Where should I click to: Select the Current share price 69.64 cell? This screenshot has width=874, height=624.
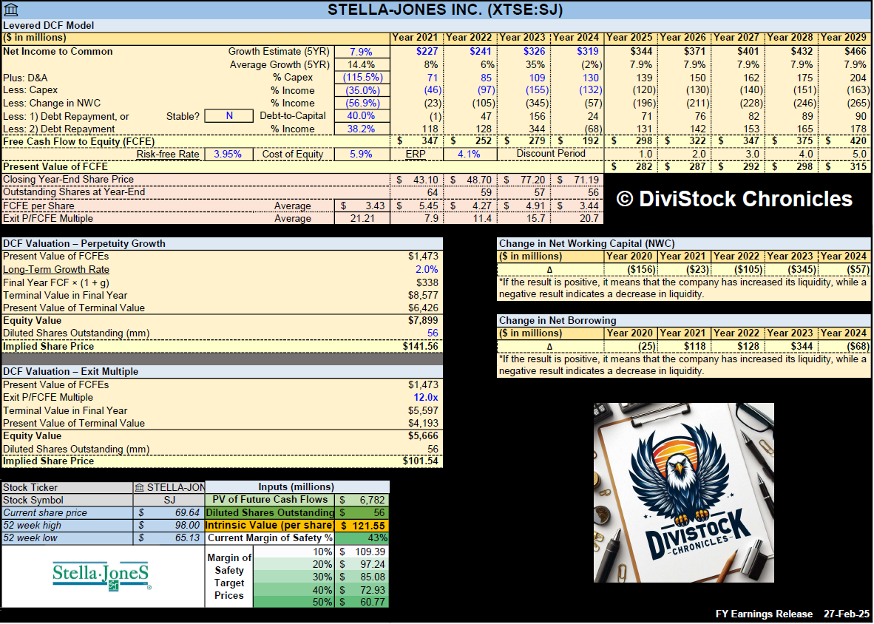(x=169, y=512)
